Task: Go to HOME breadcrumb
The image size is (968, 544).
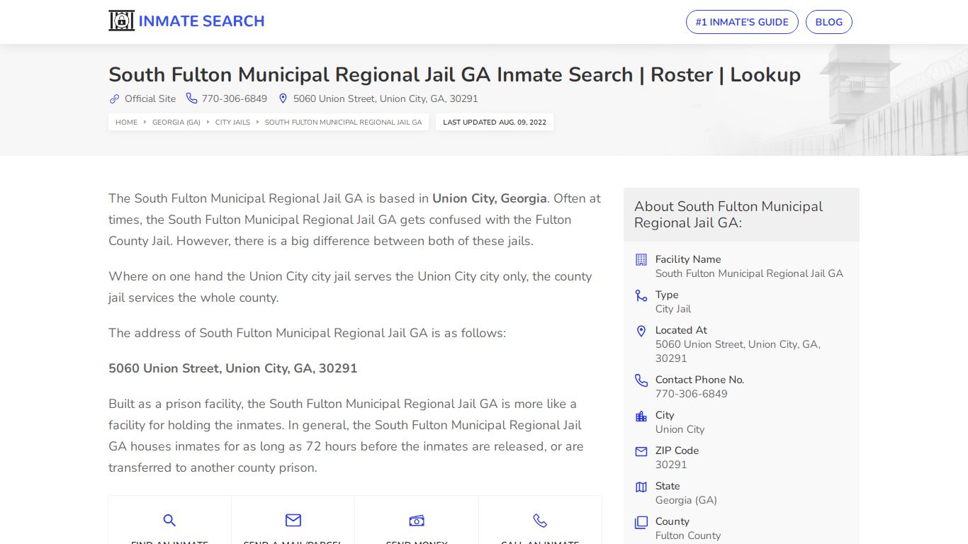Action: pos(126,122)
